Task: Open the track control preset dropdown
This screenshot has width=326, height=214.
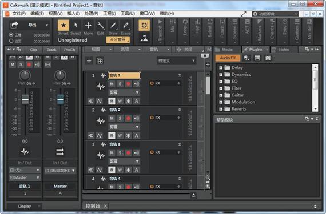Action: (x=176, y=61)
